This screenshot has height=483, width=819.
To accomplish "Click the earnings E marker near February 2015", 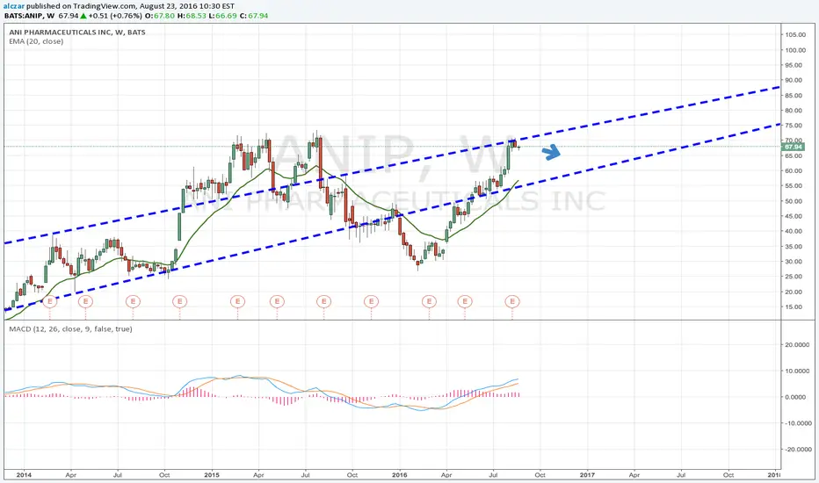I will tap(237, 301).
